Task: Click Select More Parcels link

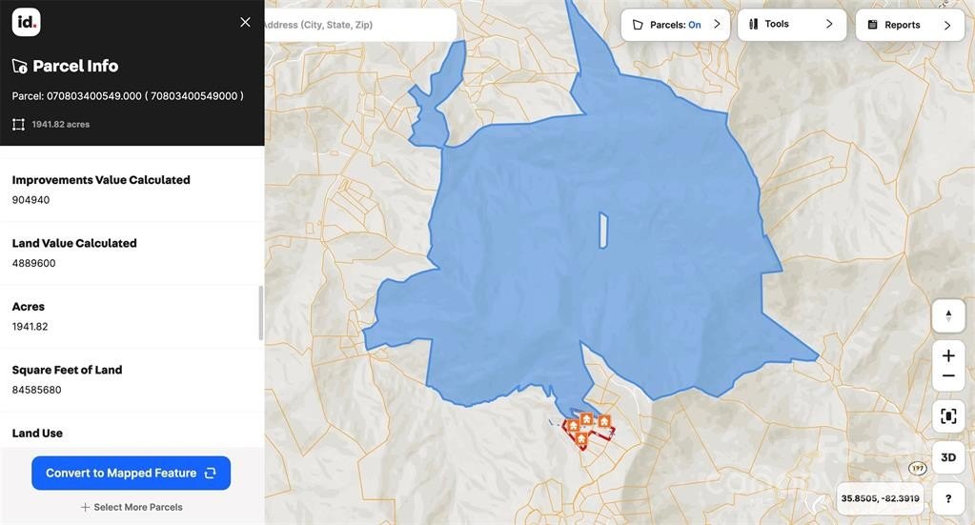Action: [132, 507]
